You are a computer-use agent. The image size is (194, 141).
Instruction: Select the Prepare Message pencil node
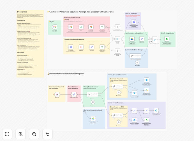[x=147, y=111]
